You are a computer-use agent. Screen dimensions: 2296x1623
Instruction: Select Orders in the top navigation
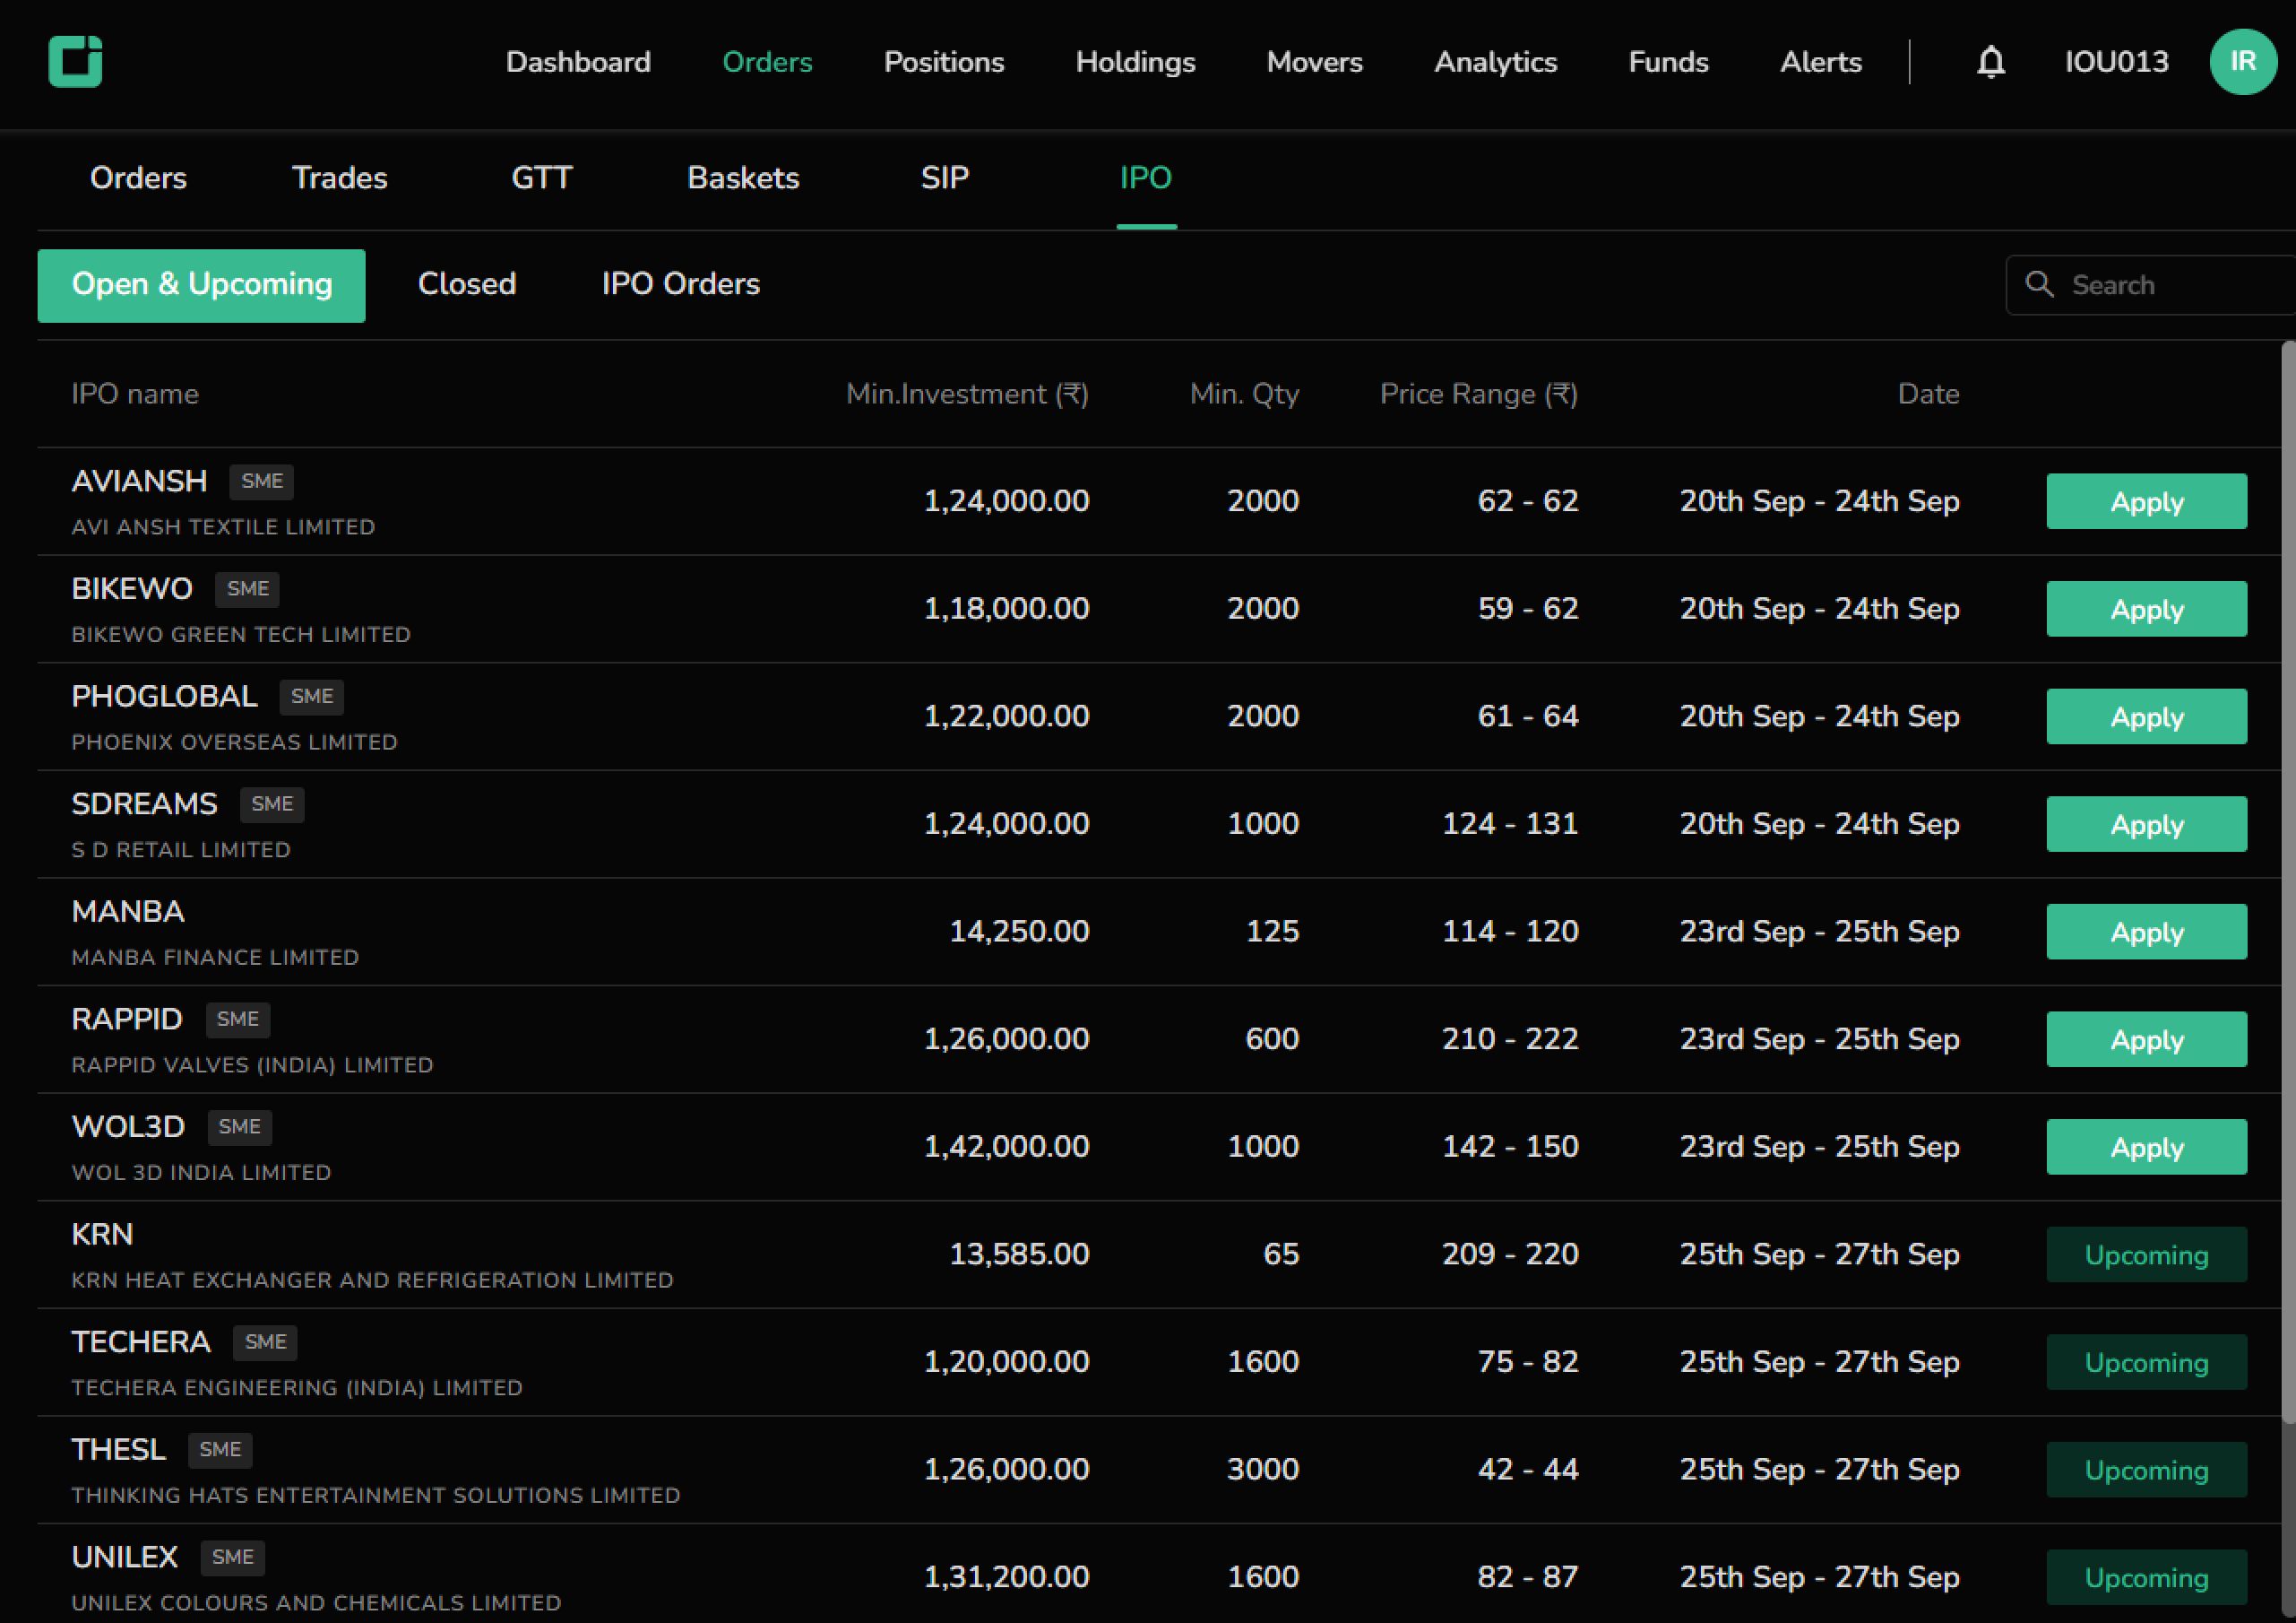point(767,62)
